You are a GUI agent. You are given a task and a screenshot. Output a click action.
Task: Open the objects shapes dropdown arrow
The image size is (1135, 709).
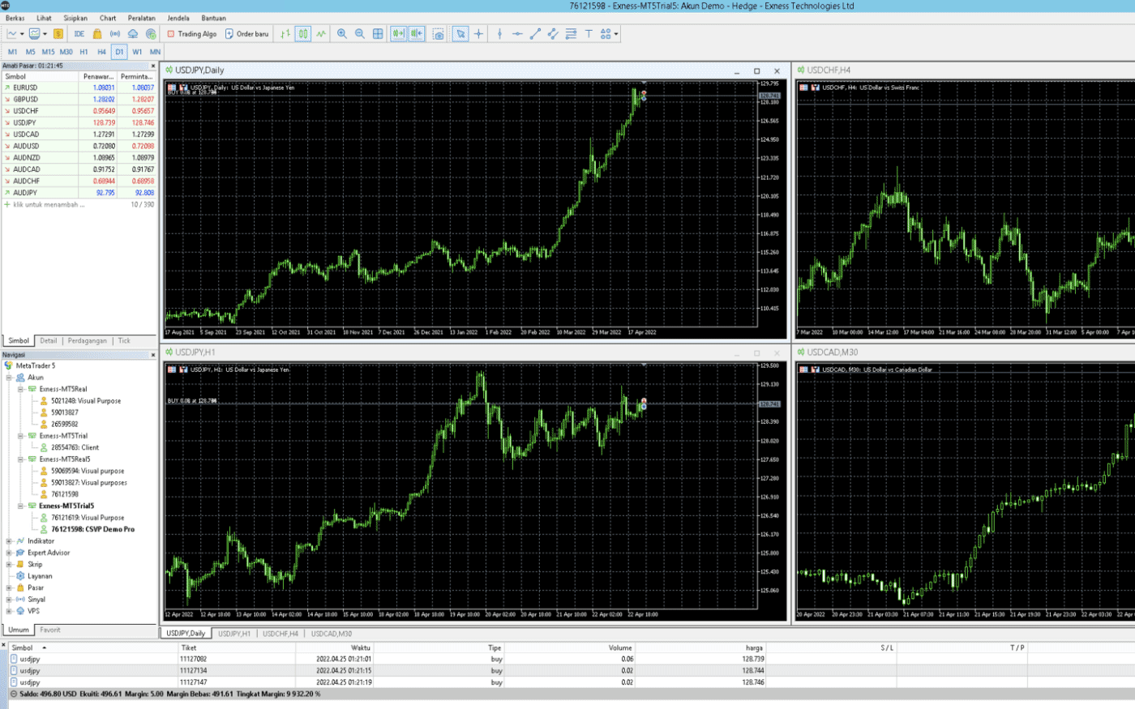[616, 34]
